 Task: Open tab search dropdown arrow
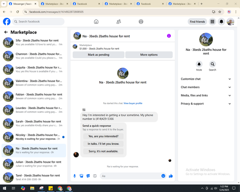point(4,4)
